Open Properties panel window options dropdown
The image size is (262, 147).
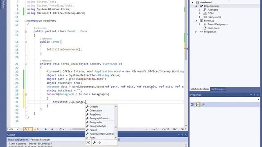coord(251,95)
